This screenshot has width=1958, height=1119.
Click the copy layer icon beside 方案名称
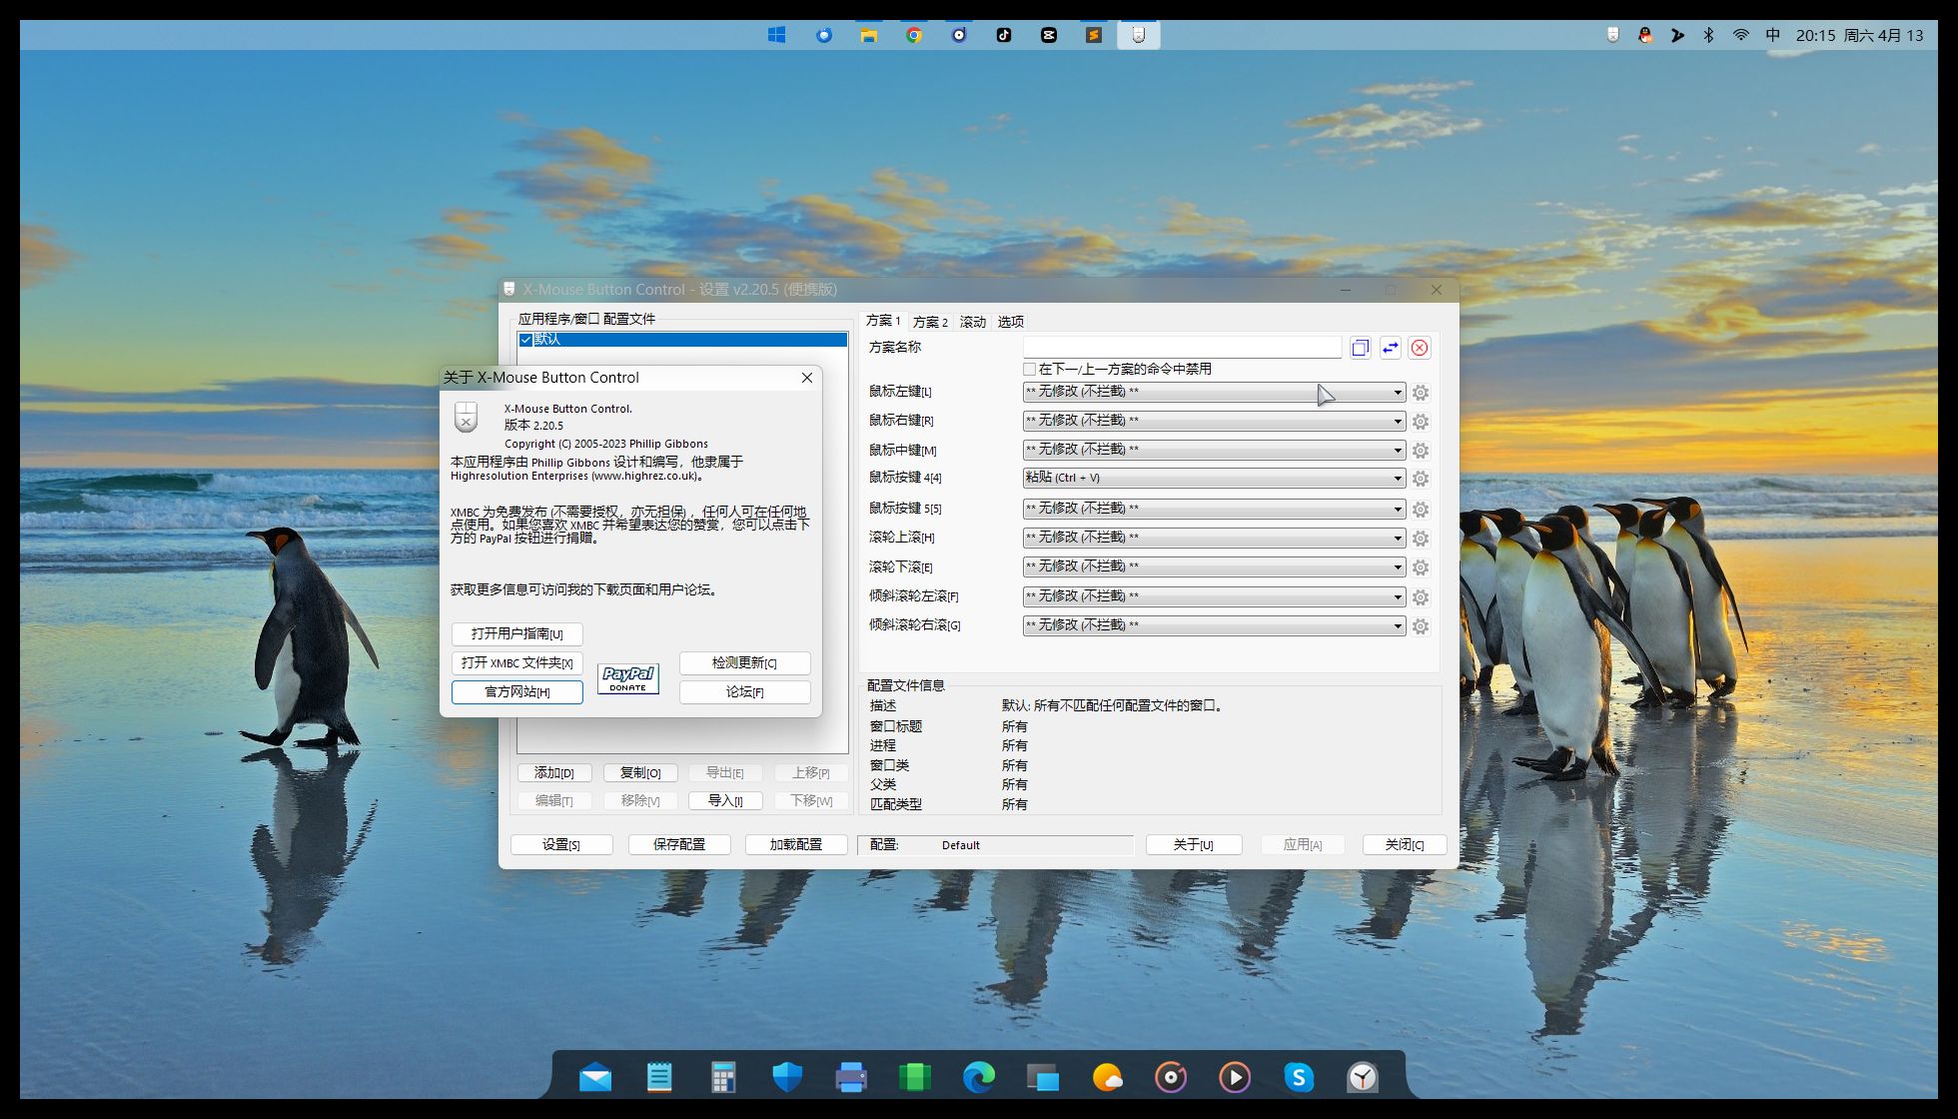tap(1360, 348)
